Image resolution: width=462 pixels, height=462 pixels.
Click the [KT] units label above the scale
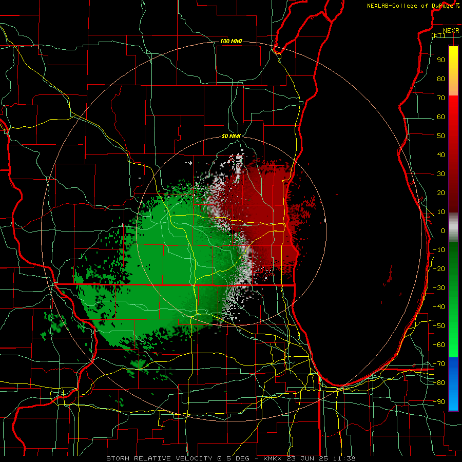(438, 35)
